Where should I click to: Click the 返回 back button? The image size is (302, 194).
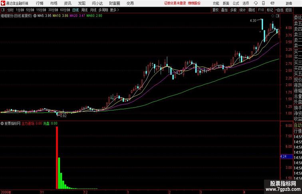(x=288, y=10)
